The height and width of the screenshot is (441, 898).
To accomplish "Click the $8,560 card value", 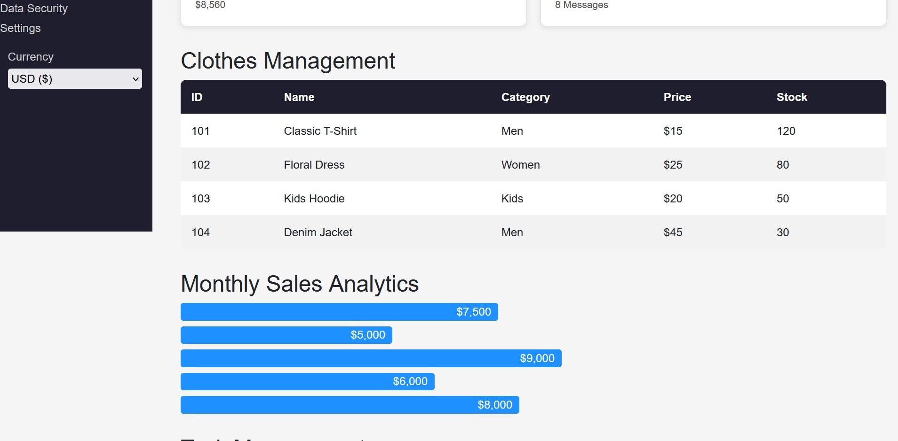I will pyautogui.click(x=210, y=5).
